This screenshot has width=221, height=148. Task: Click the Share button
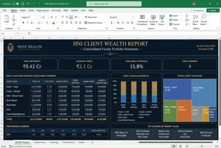(213, 10)
